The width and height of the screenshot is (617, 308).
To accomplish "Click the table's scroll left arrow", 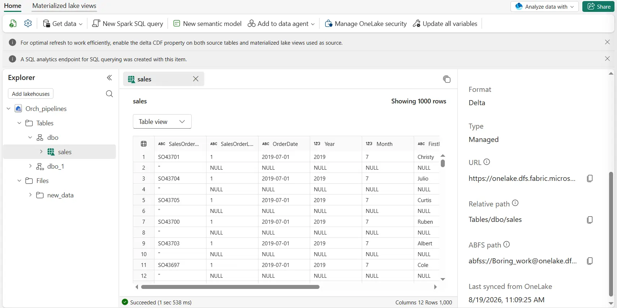I will coord(137,287).
